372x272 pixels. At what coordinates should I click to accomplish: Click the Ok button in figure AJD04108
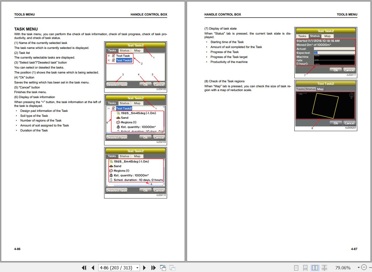point(145,85)
